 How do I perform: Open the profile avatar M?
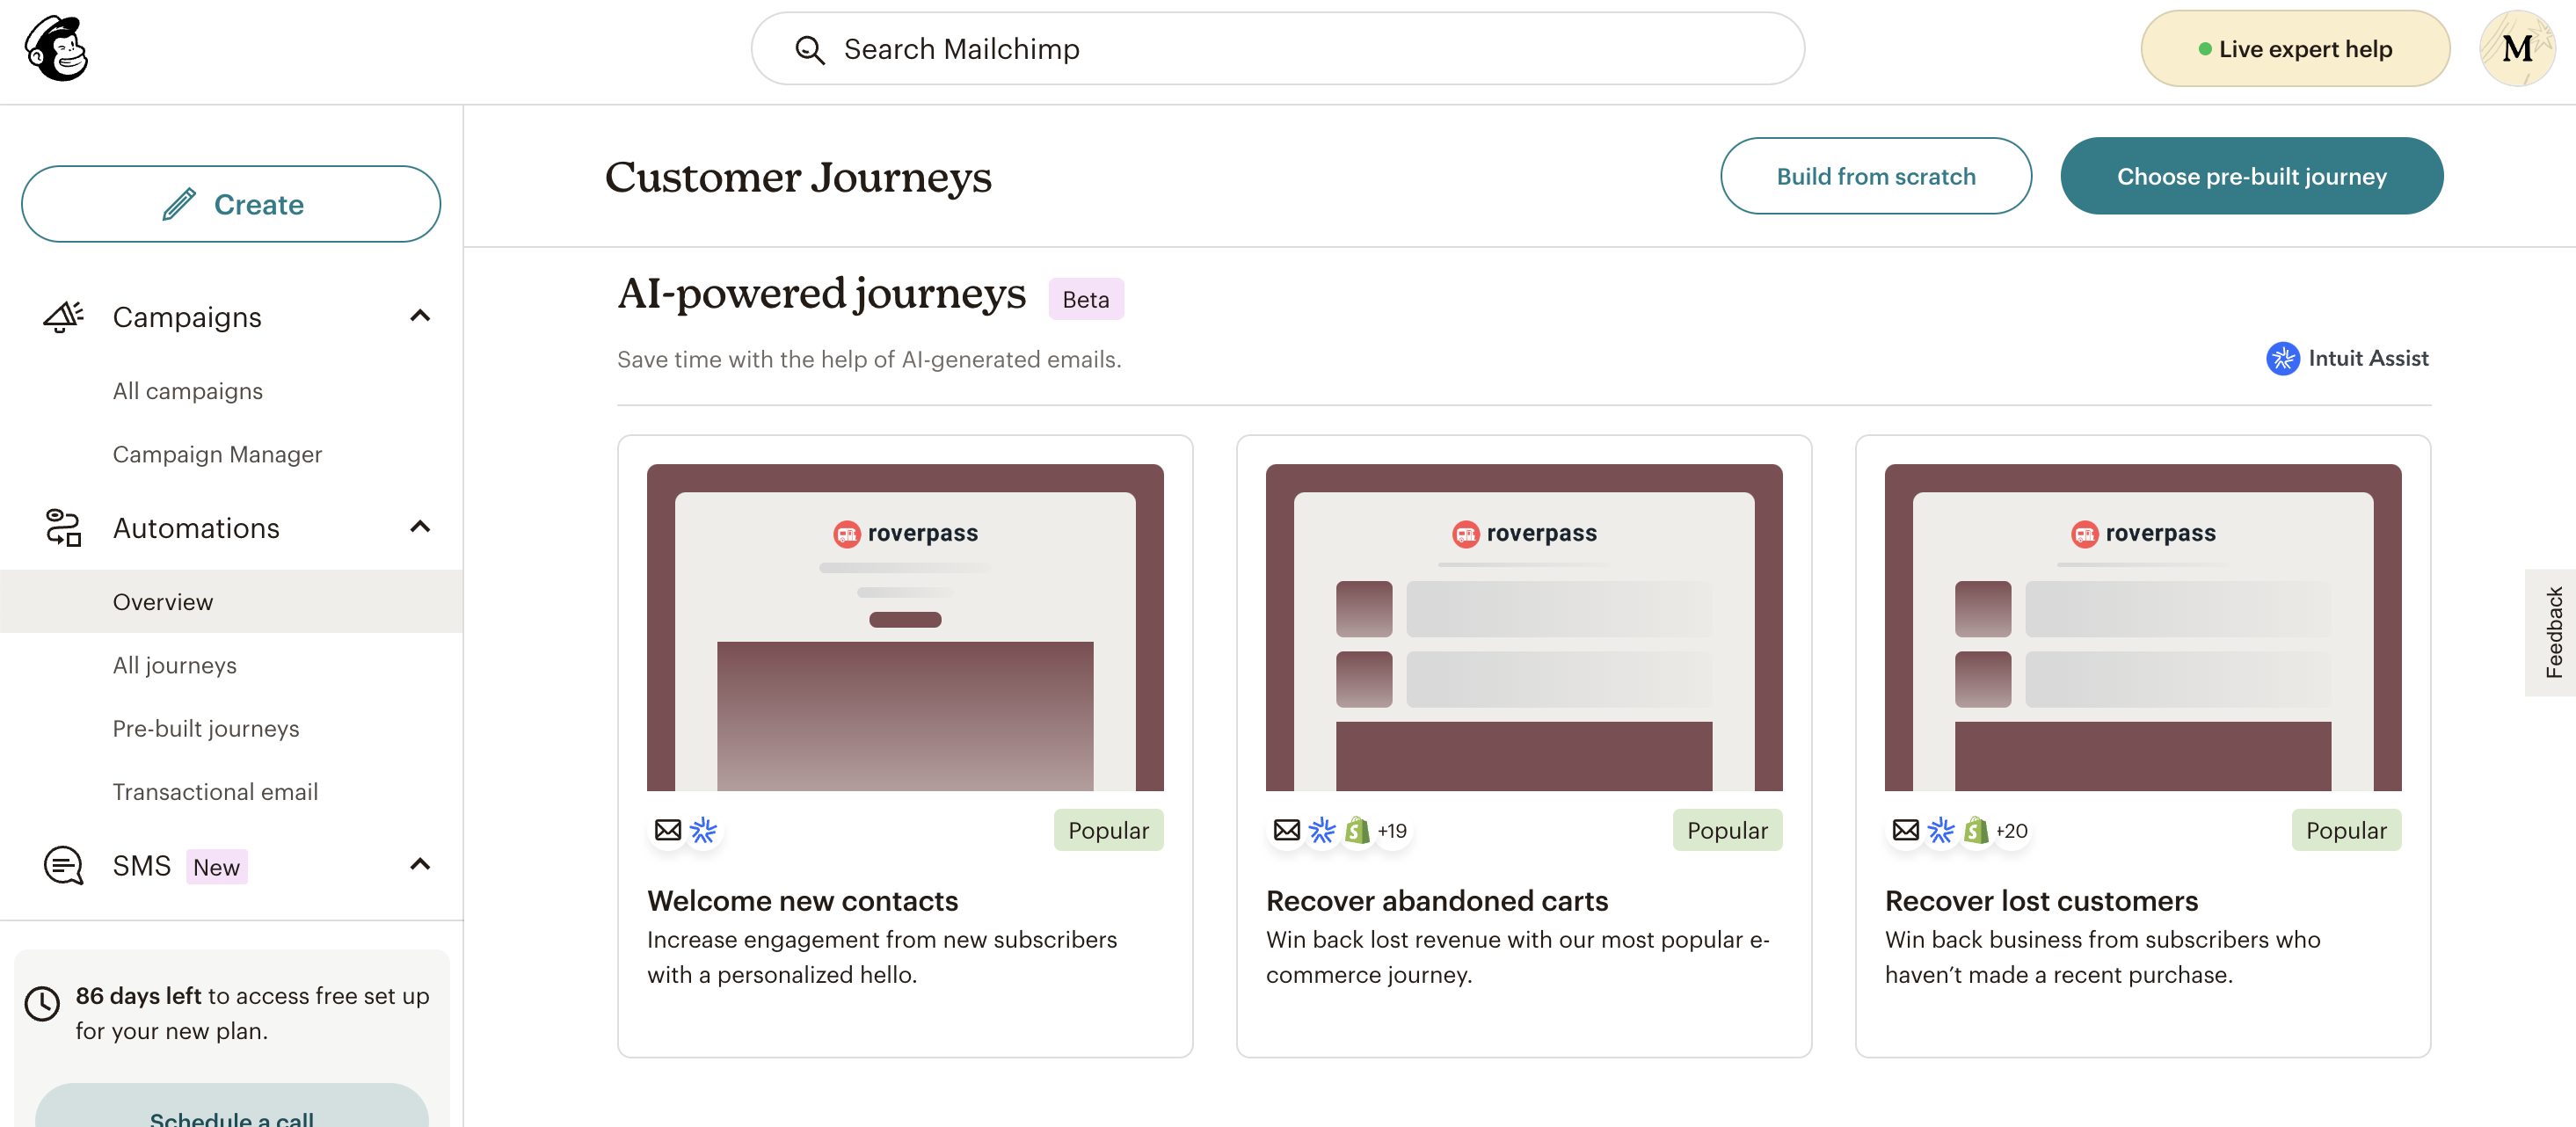coord(2517,48)
